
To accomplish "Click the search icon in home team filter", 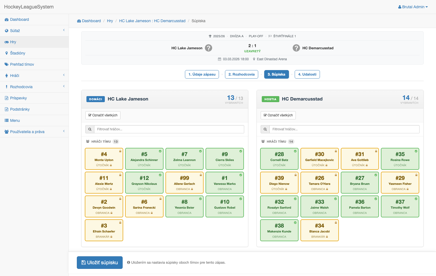I will pos(90,129).
